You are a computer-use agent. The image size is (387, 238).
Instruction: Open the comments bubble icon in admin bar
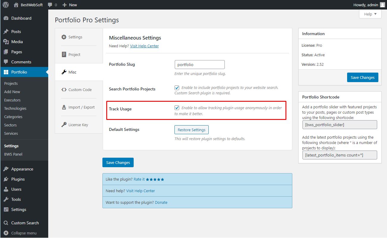coord(50,5)
